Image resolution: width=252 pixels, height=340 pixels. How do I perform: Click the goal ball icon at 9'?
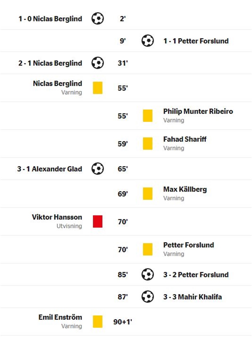pyautogui.click(x=147, y=41)
